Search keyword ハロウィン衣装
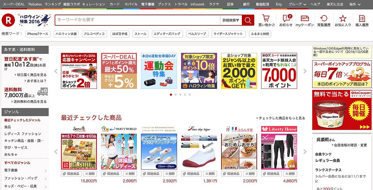Image resolution: width=373 pixels, height=190 pixels. 66,34
